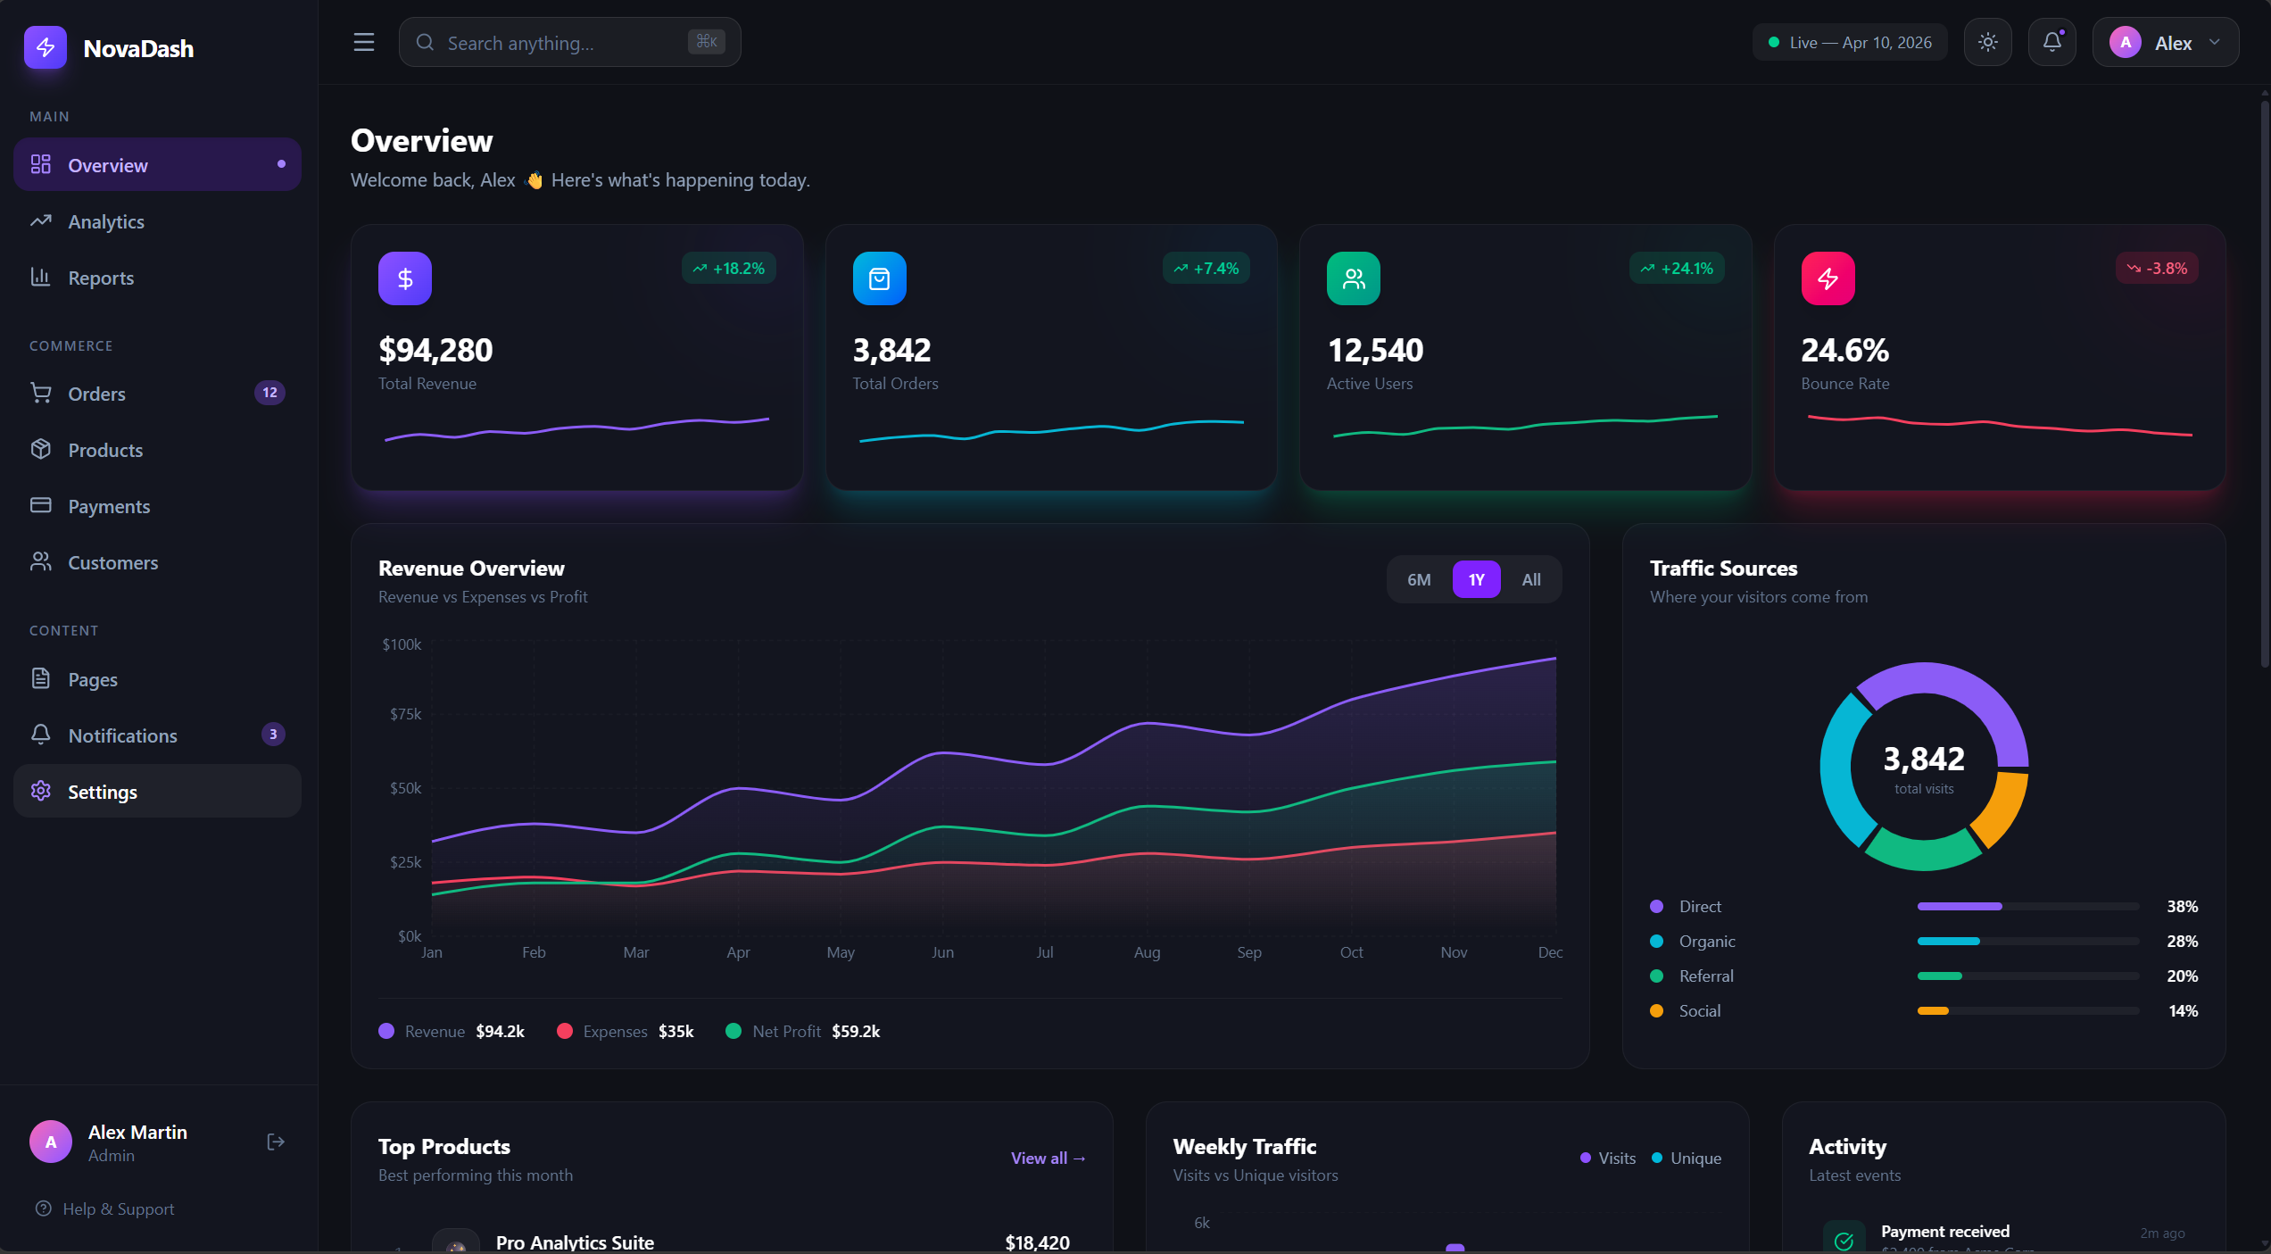Open the Orders page from the sidebar
Image resolution: width=2271 pixels, height=1254 pixels.
pyautogui.click(x=97, y=393)
